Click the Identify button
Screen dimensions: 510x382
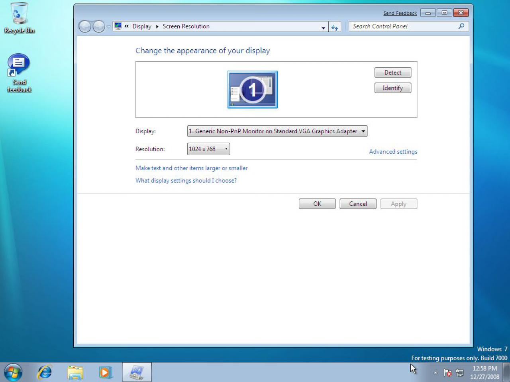pyautogui.click(x=393, y=88)
